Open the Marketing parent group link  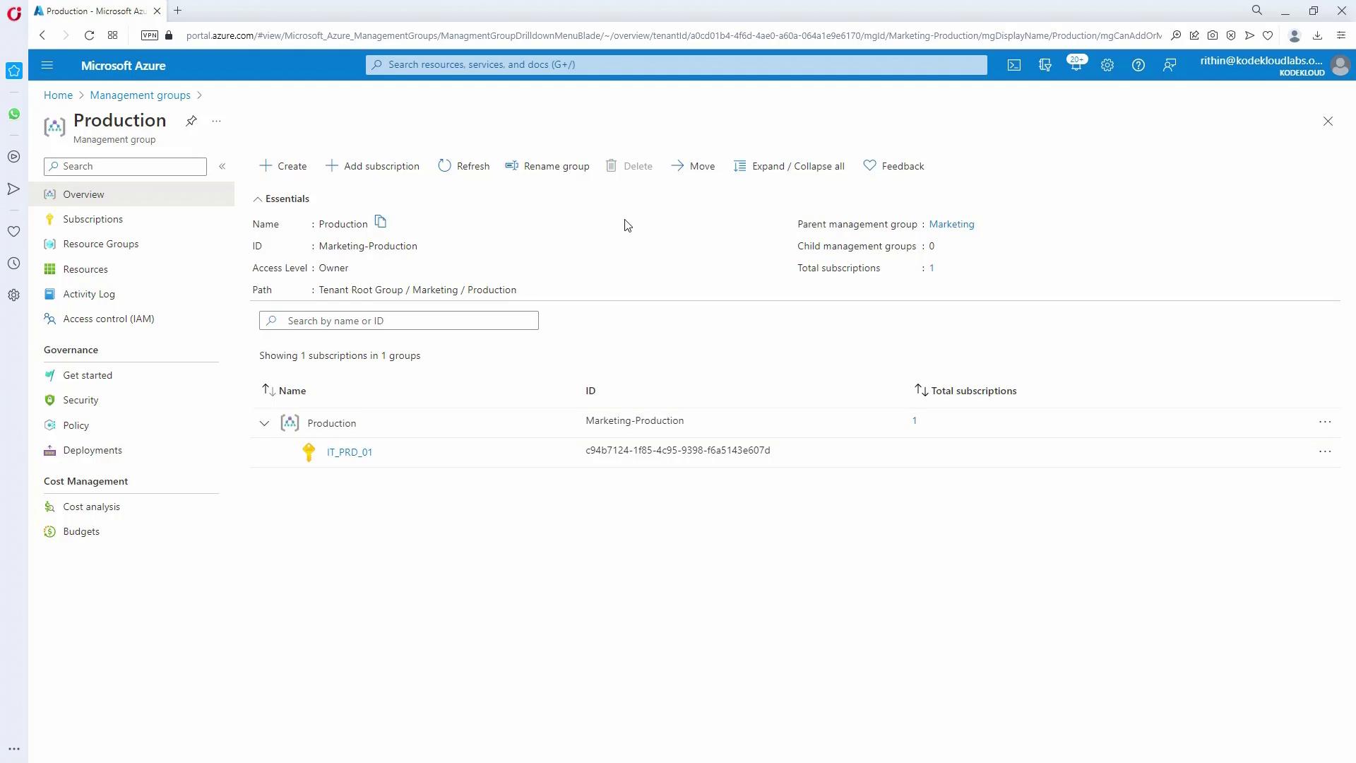(951, 224)
